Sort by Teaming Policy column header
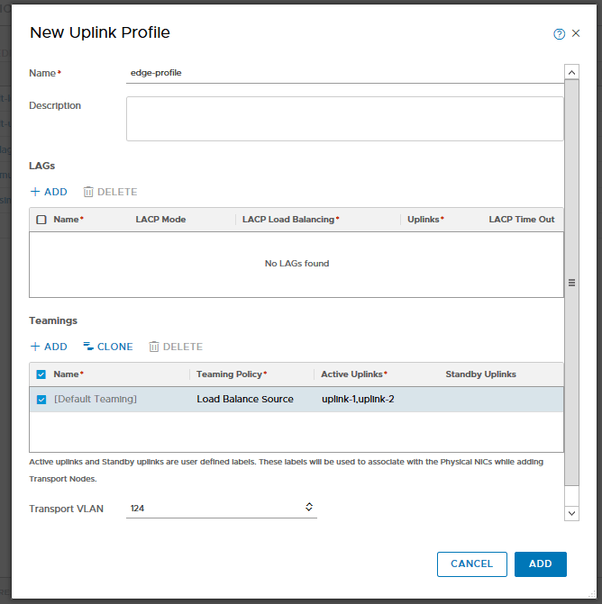 tap(231, 374)
